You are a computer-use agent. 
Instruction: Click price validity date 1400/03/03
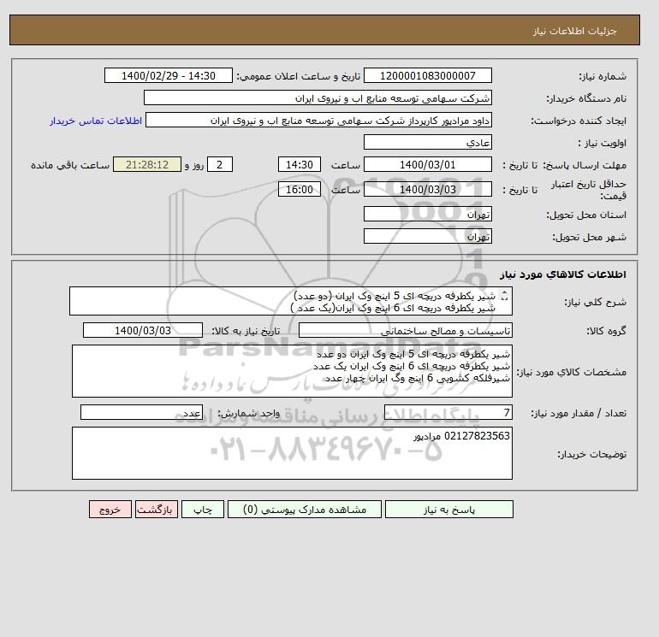point(427,189)
